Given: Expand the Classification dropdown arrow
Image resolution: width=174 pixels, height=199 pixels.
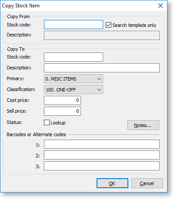Looking at the screenshot, I should click(x=99, y=90).
